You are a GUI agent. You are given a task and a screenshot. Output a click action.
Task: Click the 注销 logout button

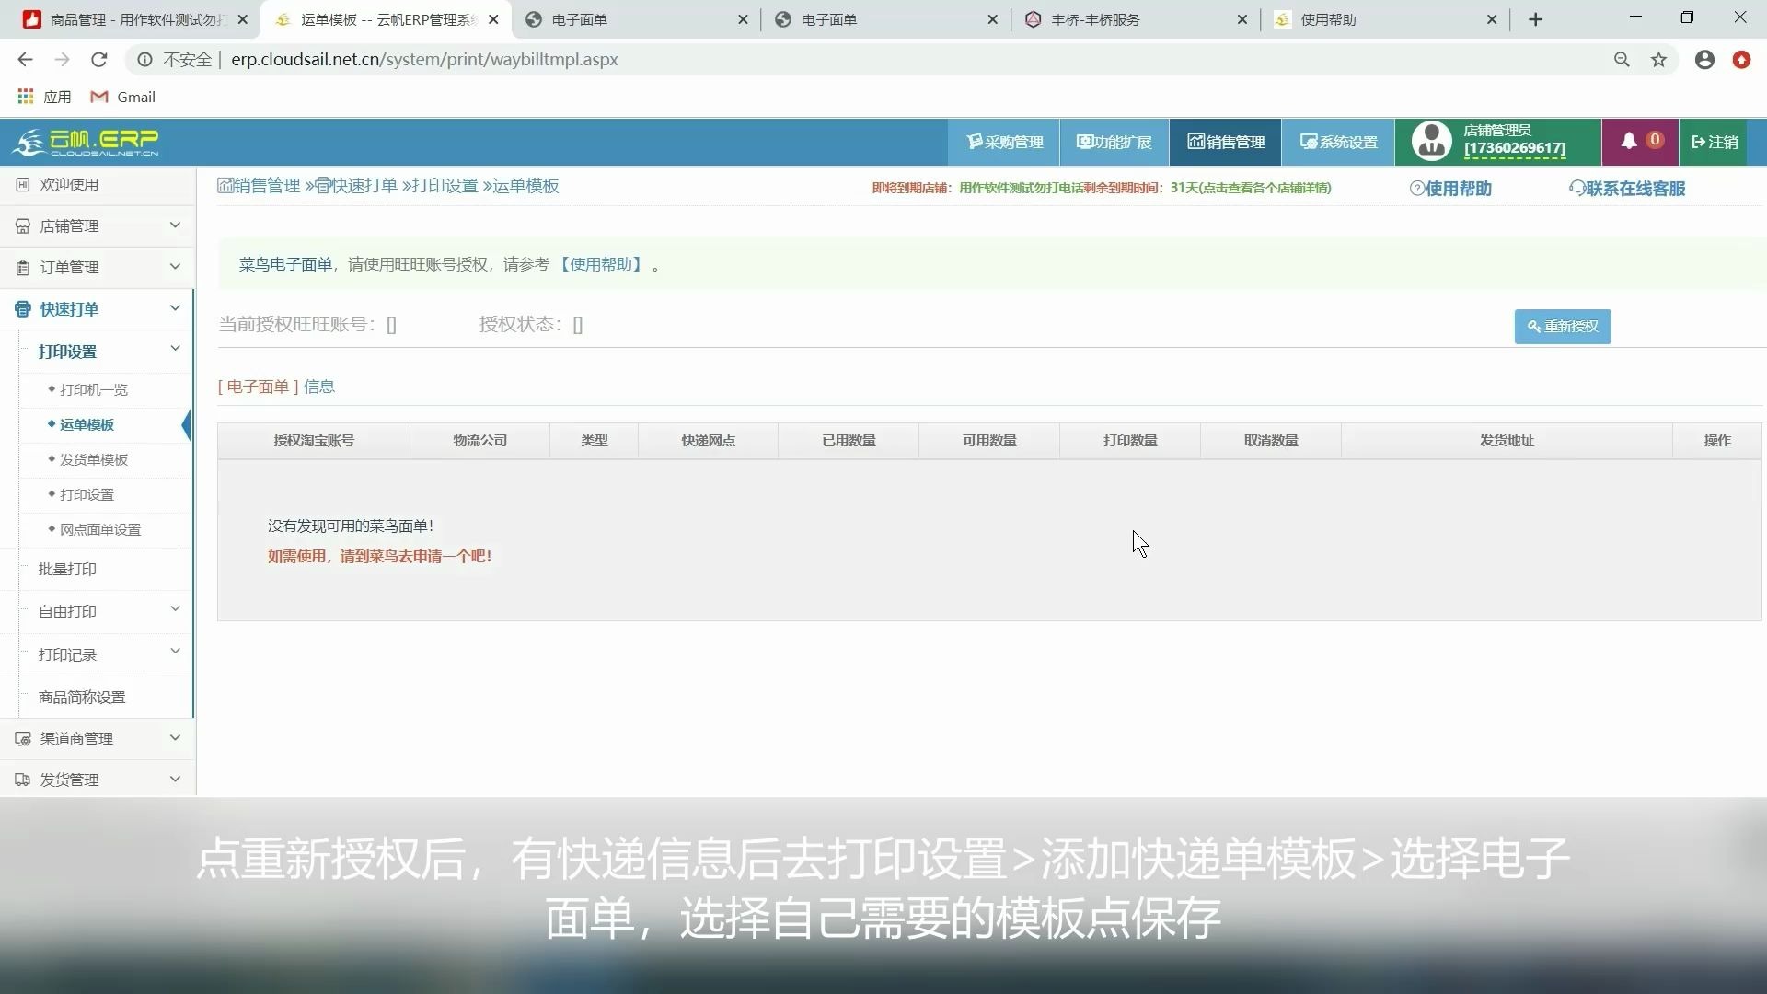click(1715, 142)
